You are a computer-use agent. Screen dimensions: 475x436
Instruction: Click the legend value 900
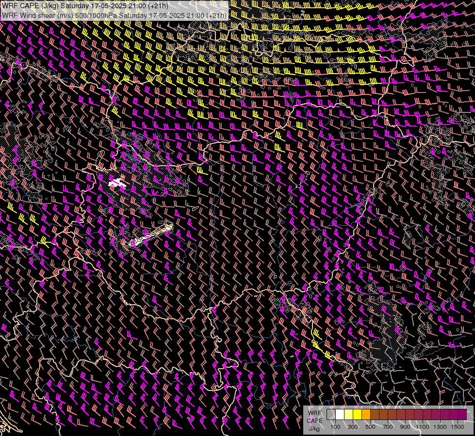click(405, 427)
